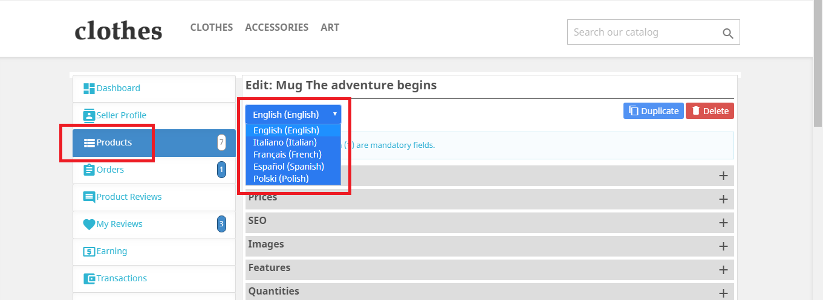This screenshot has height=300, width=823.
Task: Click the Search our catalog field
Action: (641, 33)
